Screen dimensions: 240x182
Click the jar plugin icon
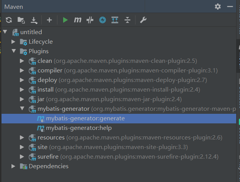[32, 99]
